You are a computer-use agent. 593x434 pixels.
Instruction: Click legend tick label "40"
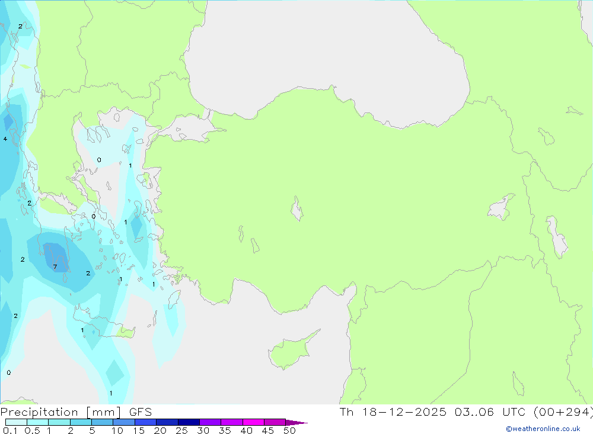[x=247, y=430]
